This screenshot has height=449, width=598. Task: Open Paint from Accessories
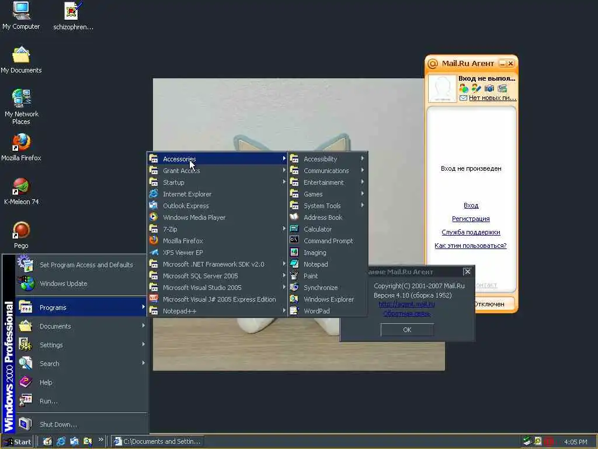pyautogui.click(x=328, y=276)
